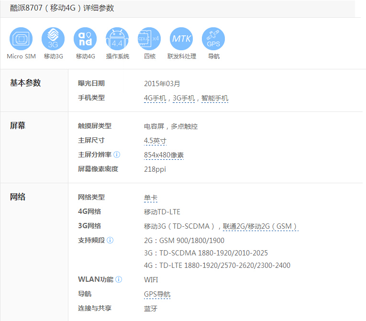Click the 3G网络 label
Screen dimensions: 366x321
89,226
